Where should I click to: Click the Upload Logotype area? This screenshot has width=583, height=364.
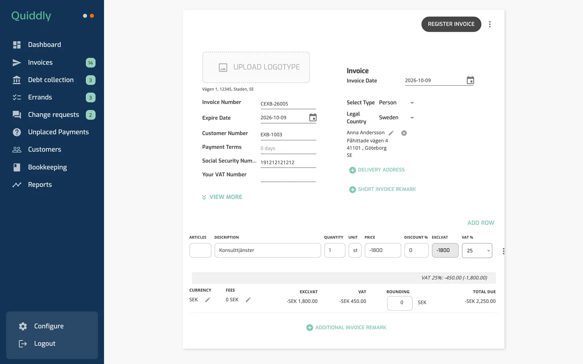point(256,68)
